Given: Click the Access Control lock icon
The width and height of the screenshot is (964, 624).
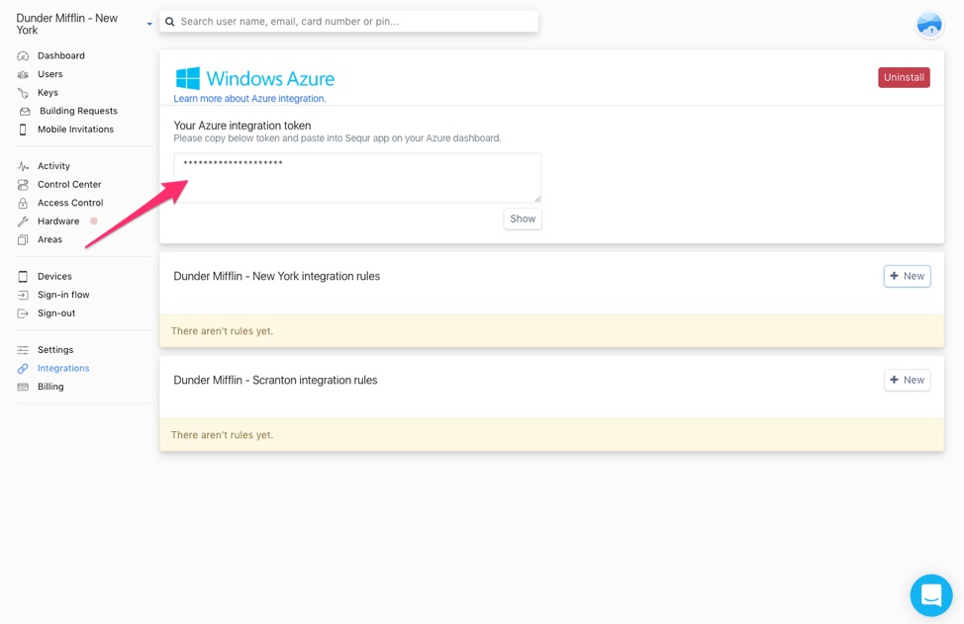Looking at the screenshot, I should coord(23,204).
